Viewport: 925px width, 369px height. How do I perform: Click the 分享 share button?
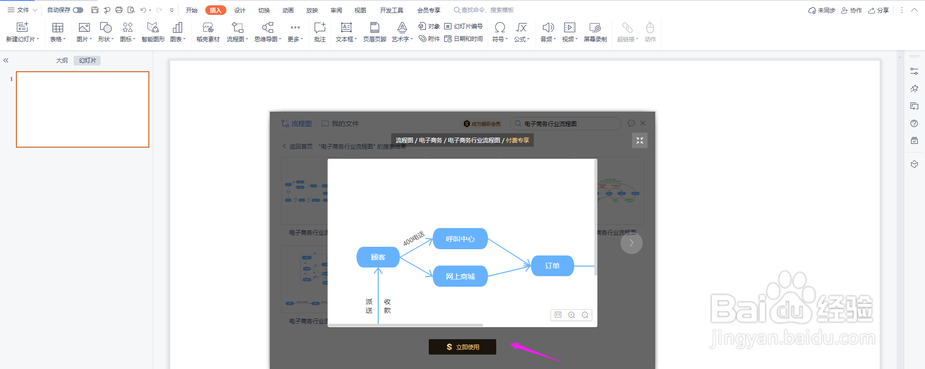click(879, 10)
